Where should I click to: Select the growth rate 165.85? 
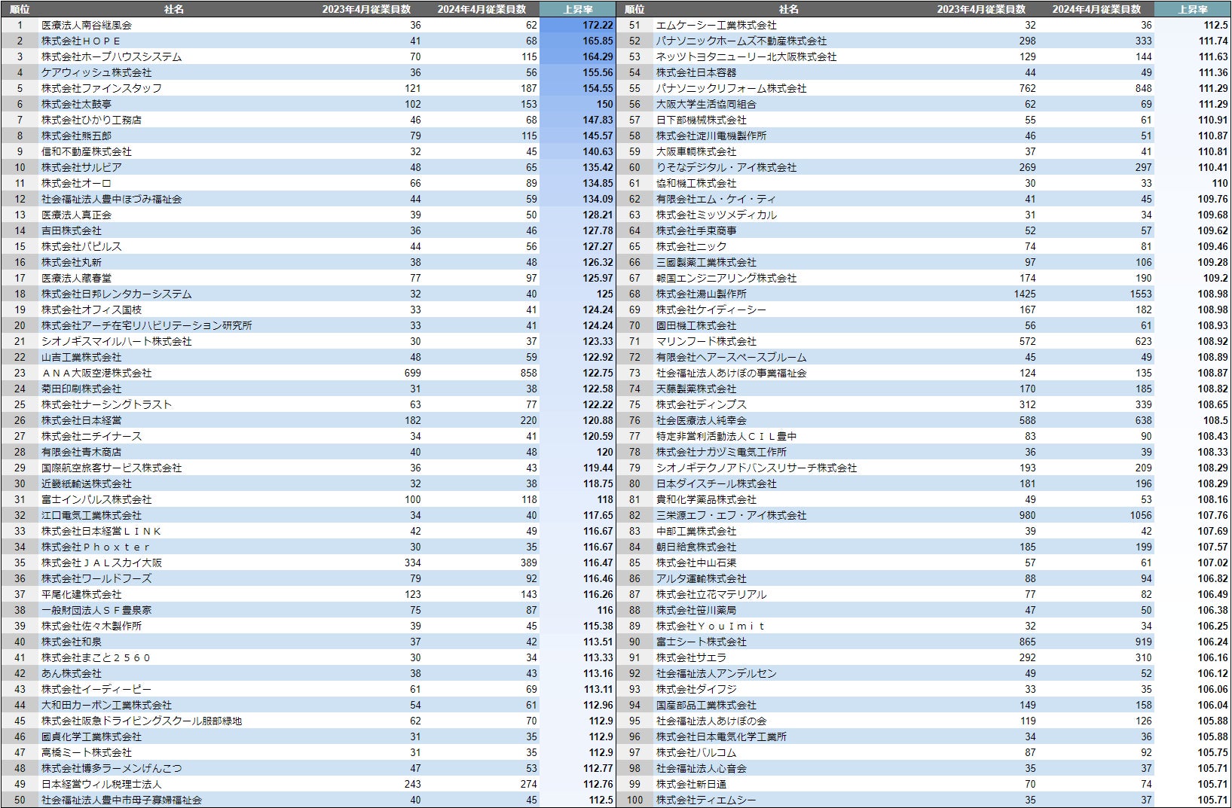click(598, 41)
